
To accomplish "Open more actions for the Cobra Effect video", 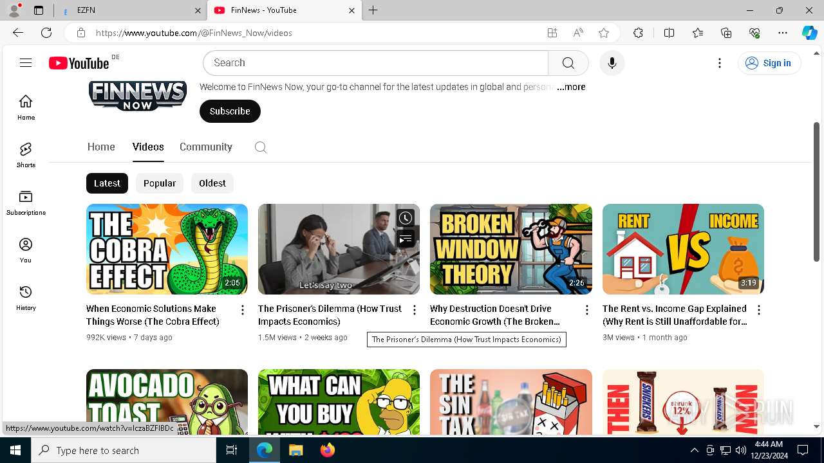I will (243, 310).
